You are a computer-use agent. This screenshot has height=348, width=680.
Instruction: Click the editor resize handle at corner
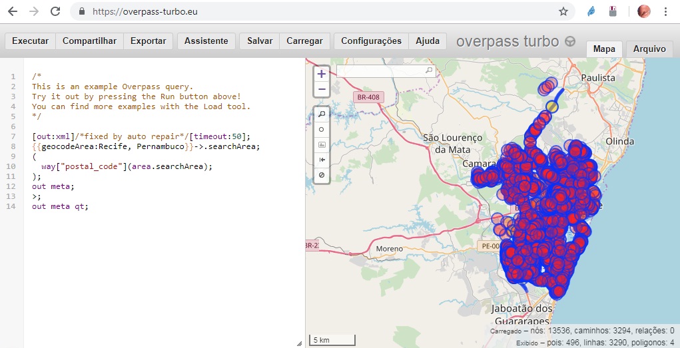299,343
